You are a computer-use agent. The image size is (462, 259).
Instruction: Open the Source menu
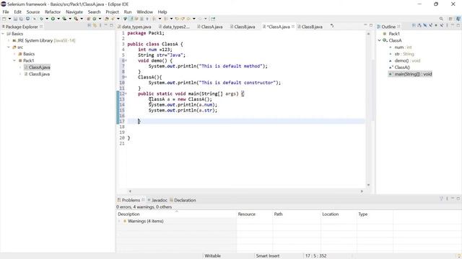point(33,12)
